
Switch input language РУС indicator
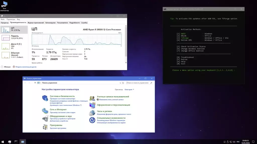(238, 142)
